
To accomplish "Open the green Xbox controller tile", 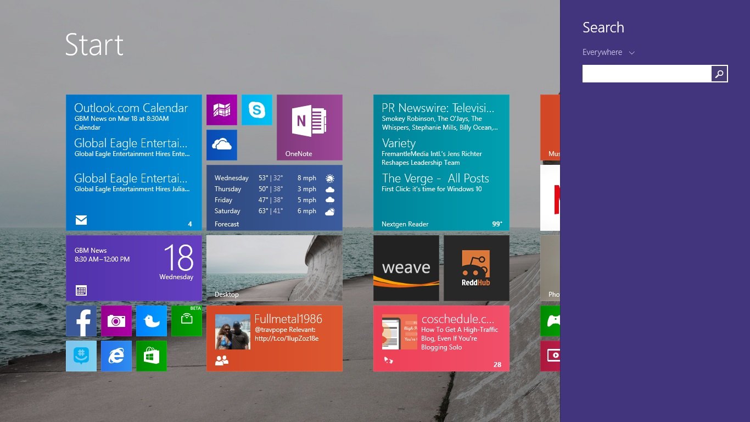I will (x=550, y=321).
